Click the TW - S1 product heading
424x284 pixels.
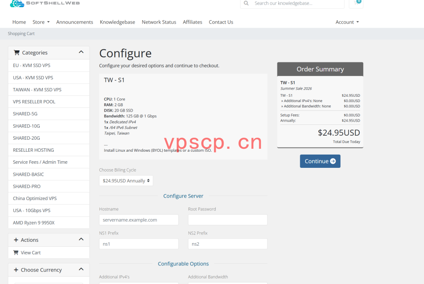click(x=114, y=80)
